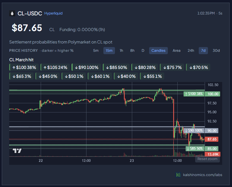Toggle the ↓$90 100% level chip

click(x=86, y=67)
